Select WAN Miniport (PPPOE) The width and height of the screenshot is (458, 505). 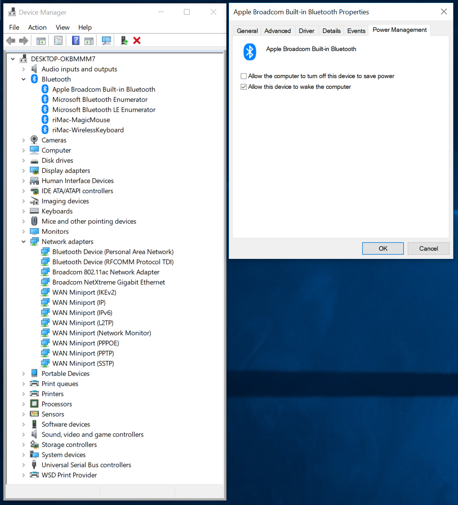86,343
